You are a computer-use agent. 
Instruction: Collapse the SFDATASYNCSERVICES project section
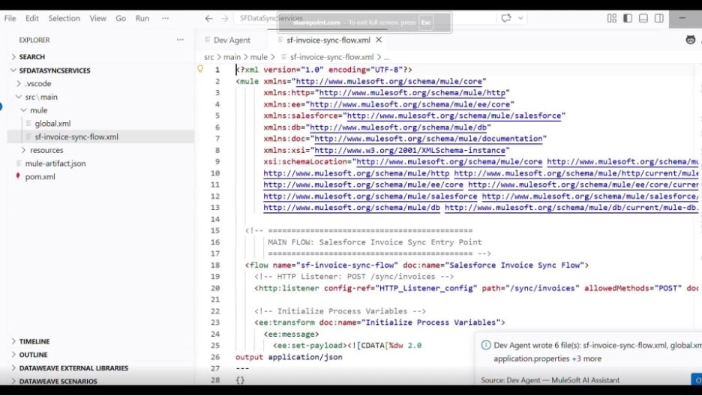pos(55,70)
